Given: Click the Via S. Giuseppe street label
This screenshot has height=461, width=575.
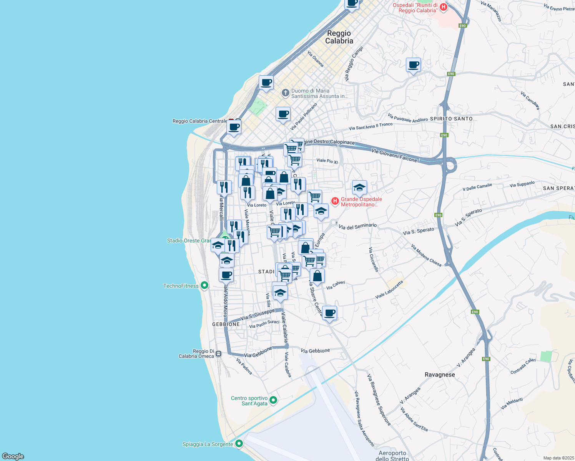Looking at the screenshot, I should (x=258, y=315).
